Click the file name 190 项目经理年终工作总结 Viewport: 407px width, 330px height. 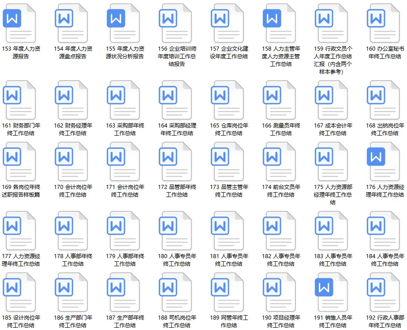(281, 321)
